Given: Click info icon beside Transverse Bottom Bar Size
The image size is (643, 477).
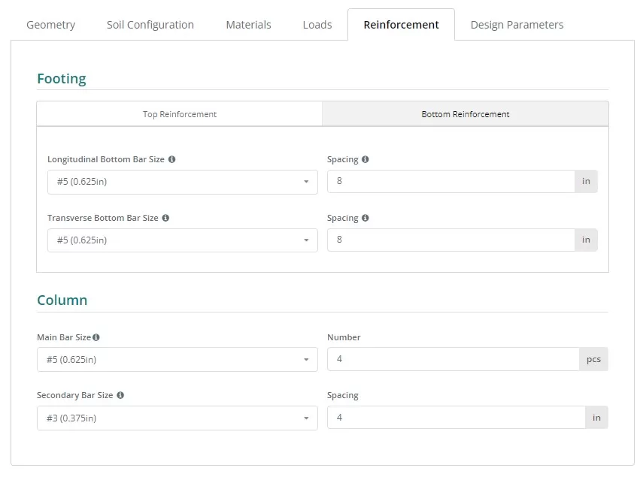Looking at the screenshot, I should click(x=165, y=218).
